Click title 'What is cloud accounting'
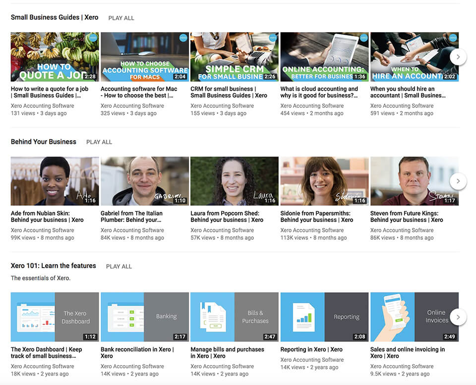 [x=319, y=92]
